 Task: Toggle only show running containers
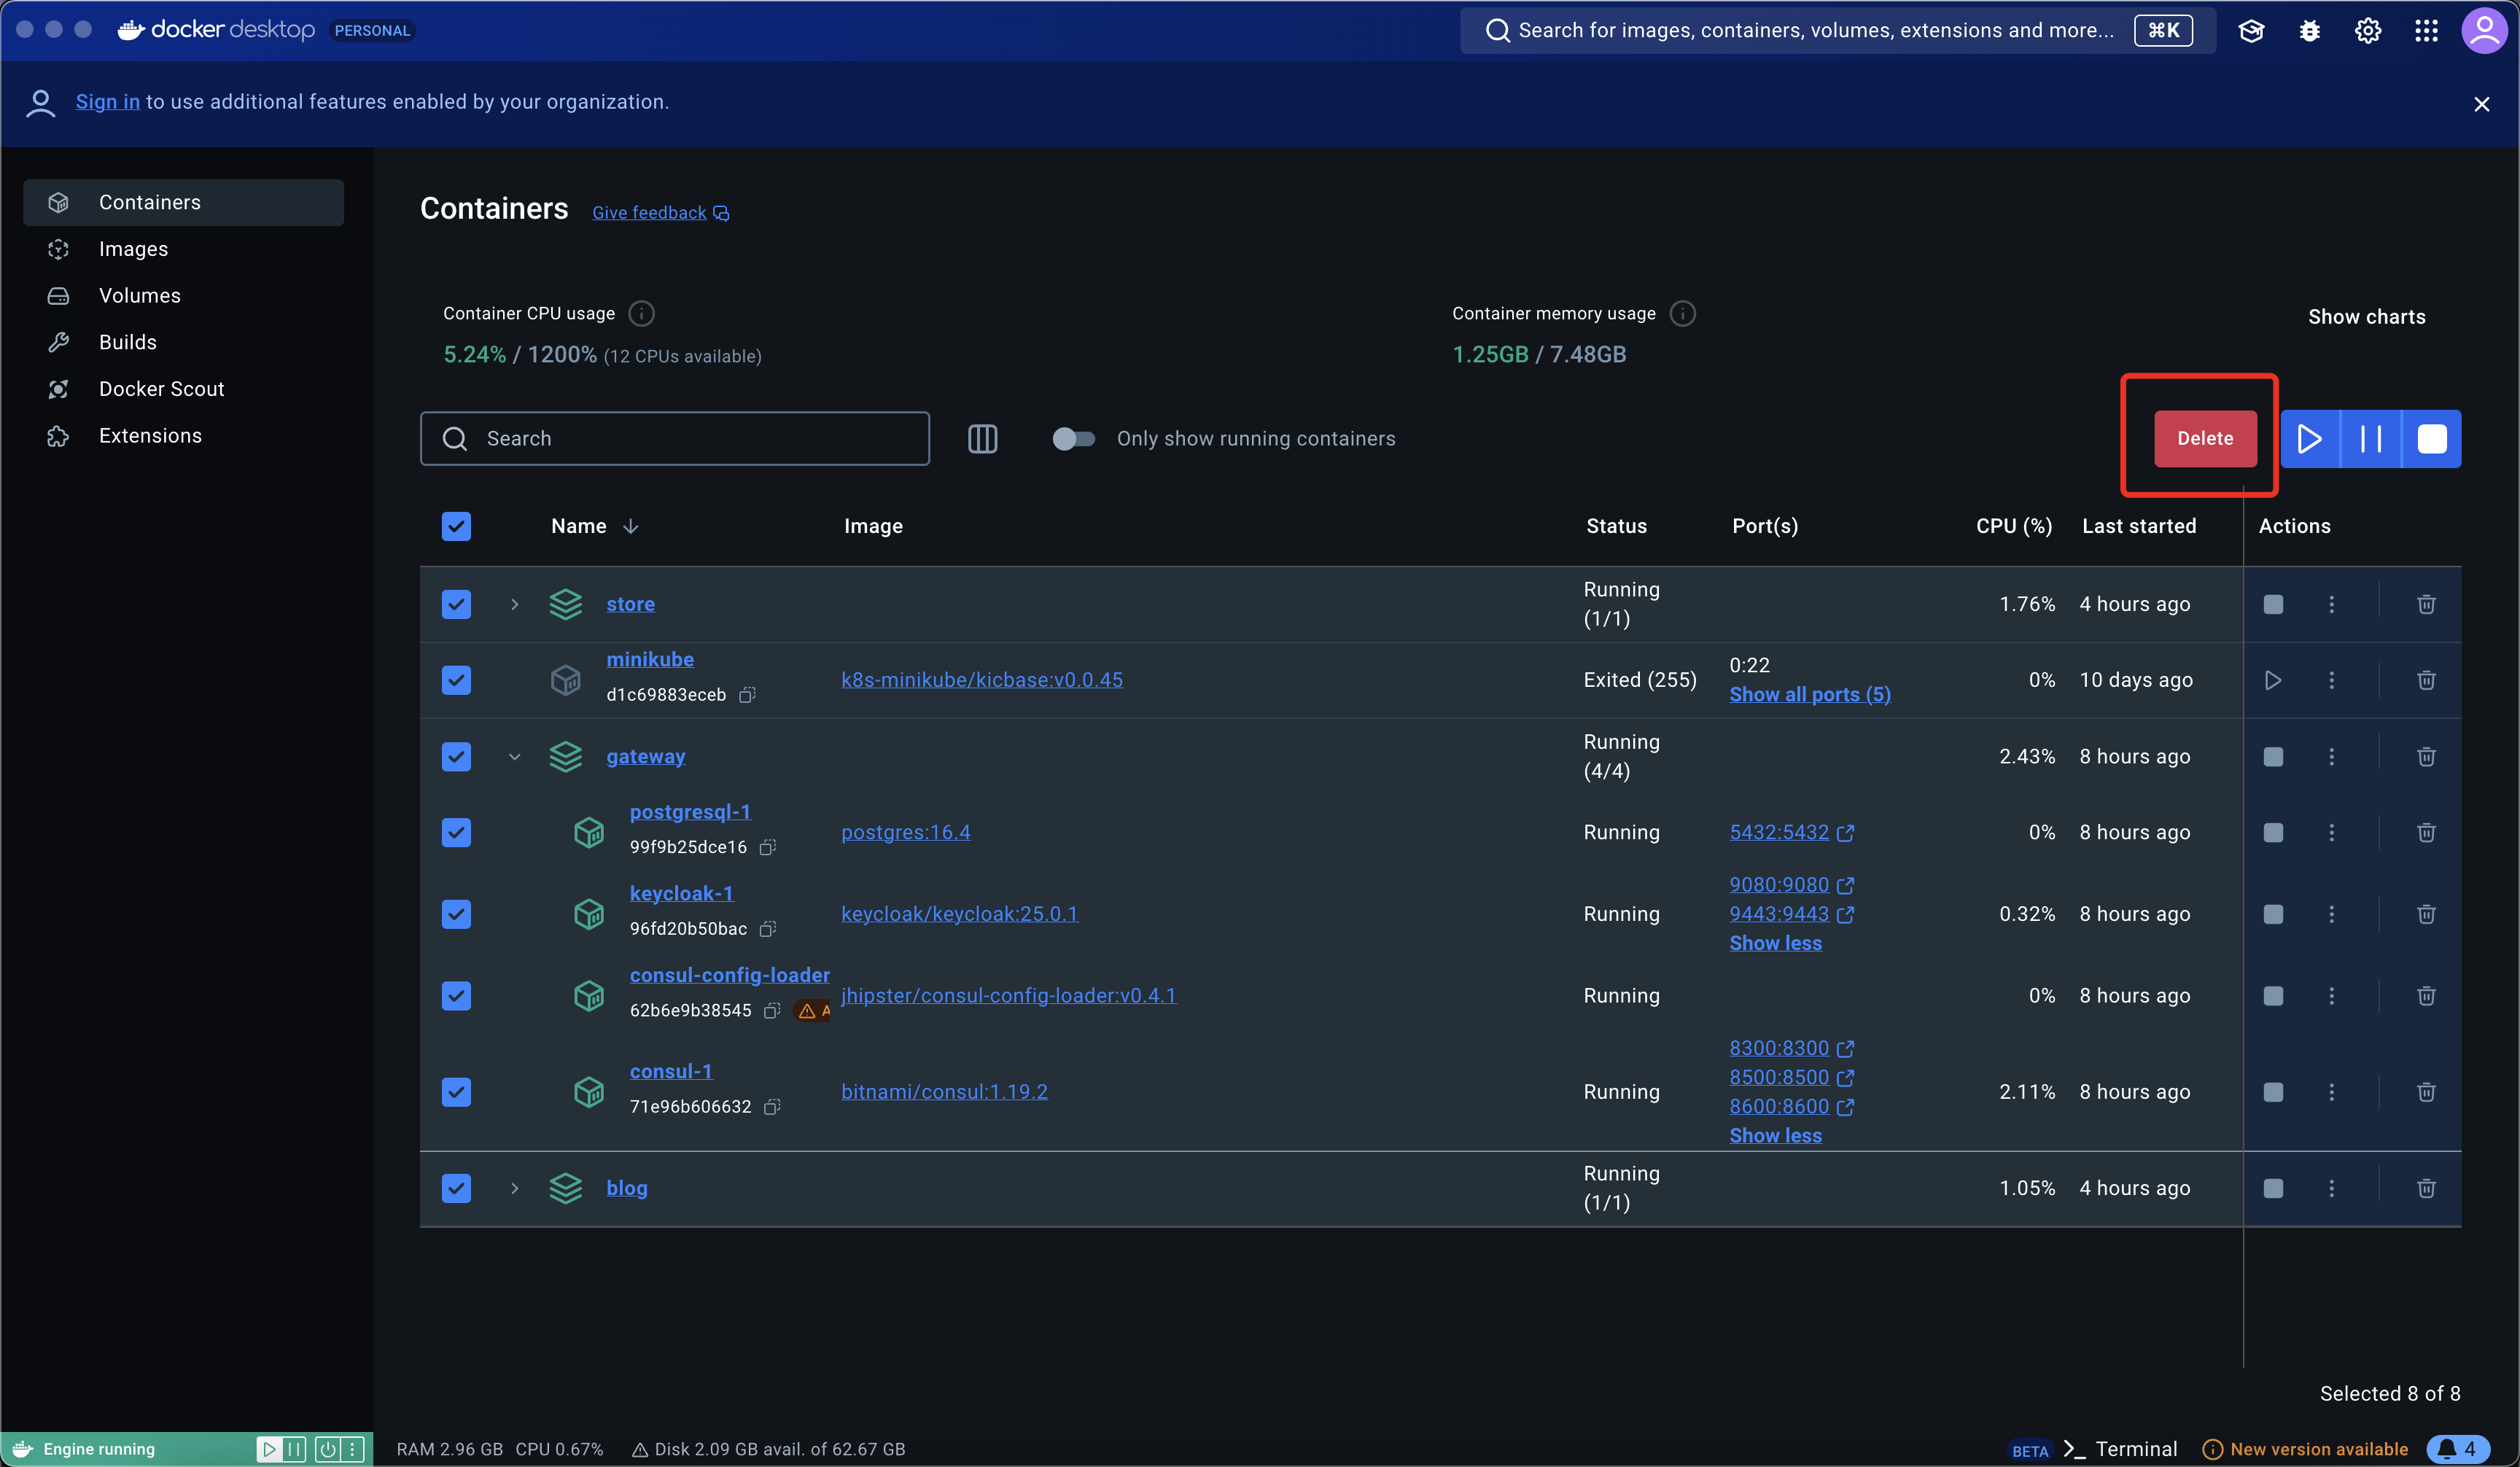tap(1073, 438)
